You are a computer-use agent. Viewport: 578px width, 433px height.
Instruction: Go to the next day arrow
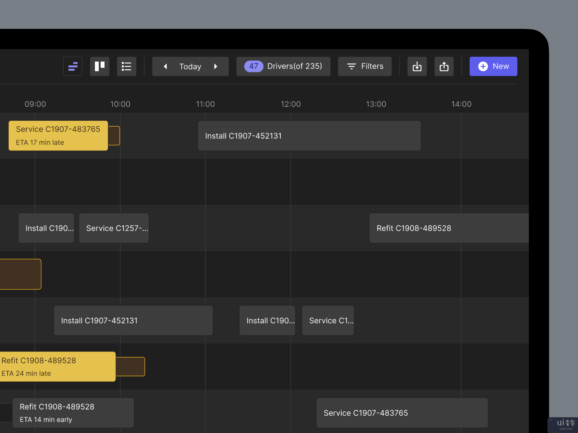click(x=216, y=66)
